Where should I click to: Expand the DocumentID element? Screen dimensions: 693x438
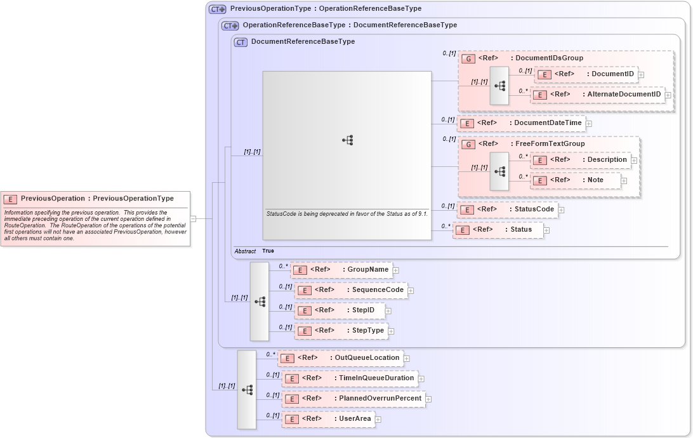[641, 74]
